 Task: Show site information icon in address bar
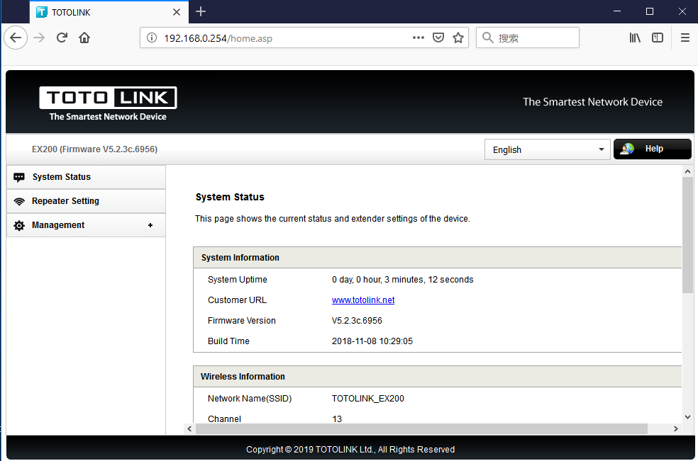[152, 38]
